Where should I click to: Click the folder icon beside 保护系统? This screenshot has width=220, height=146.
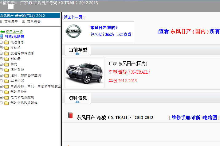tap(6, 70)
